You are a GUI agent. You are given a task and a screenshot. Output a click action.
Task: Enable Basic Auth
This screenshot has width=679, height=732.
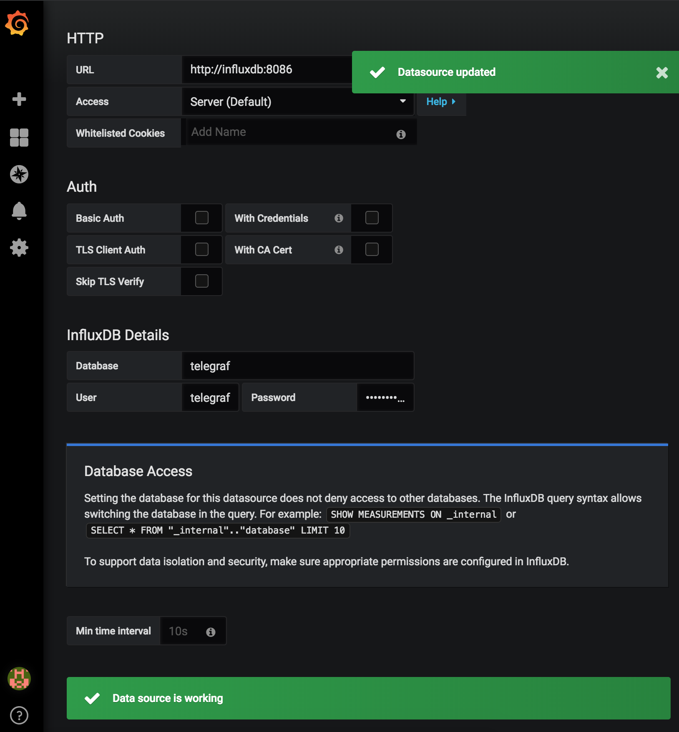point(201,218)
